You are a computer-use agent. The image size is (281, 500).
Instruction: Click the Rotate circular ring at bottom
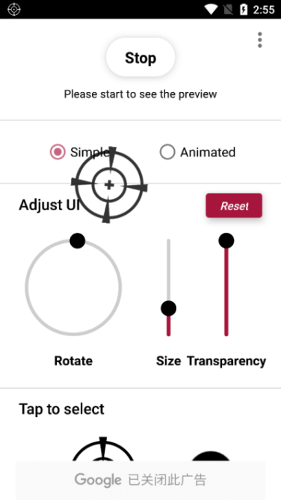pos(73,334)
